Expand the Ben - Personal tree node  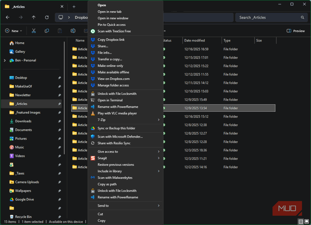pyautogui.click(x=5, y=61)
